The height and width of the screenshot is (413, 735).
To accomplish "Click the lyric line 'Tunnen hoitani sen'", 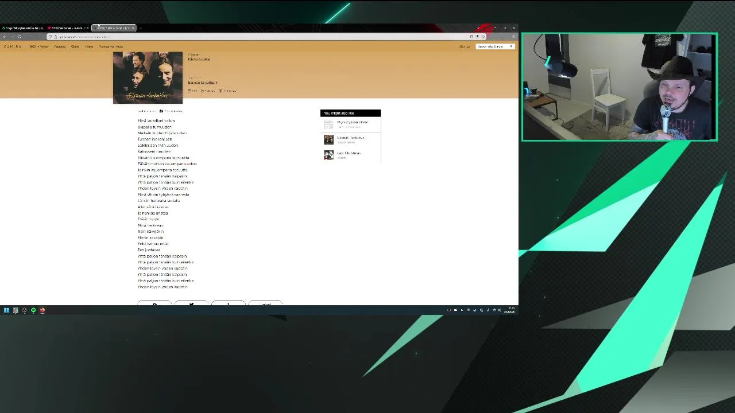I will click(x=154, y=139).
